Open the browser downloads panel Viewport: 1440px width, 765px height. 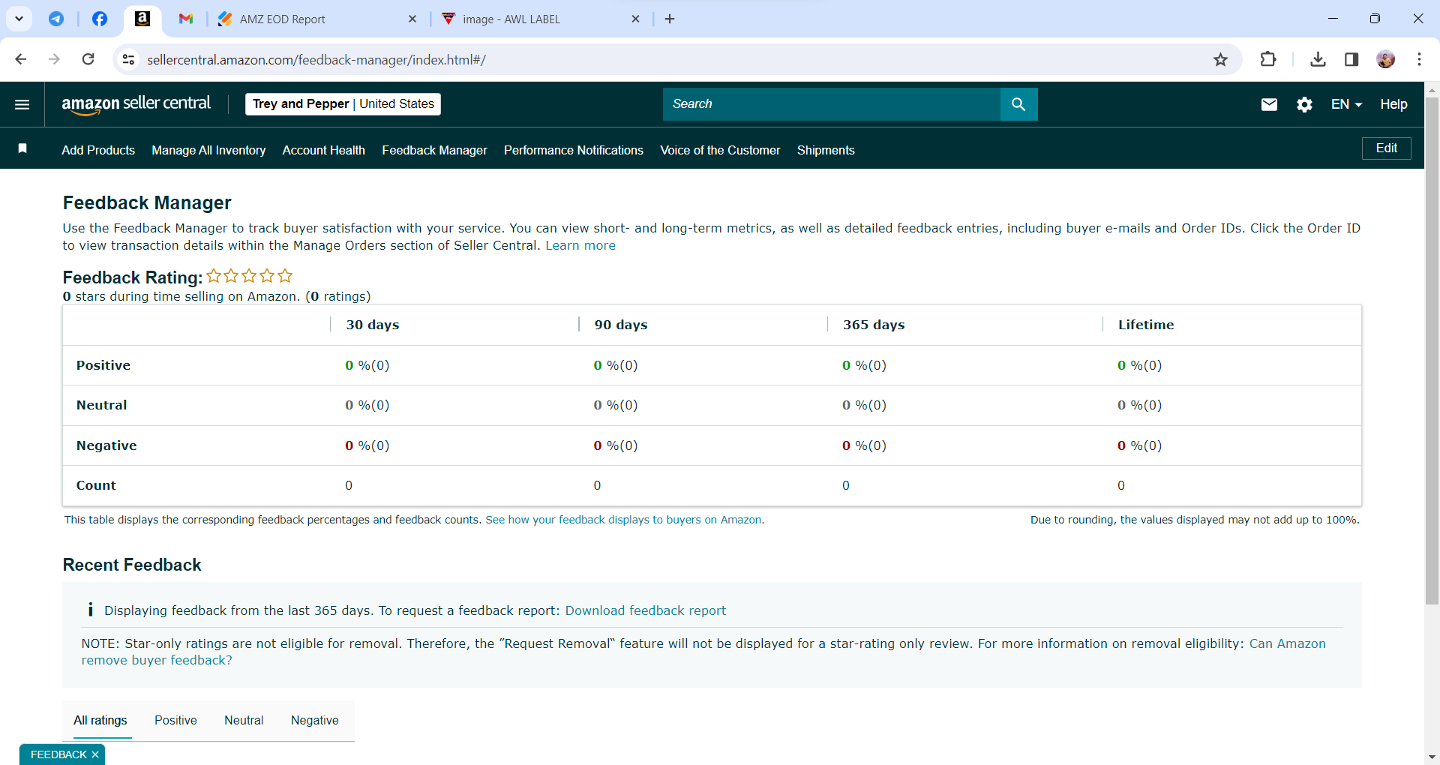pos(1318,59)
